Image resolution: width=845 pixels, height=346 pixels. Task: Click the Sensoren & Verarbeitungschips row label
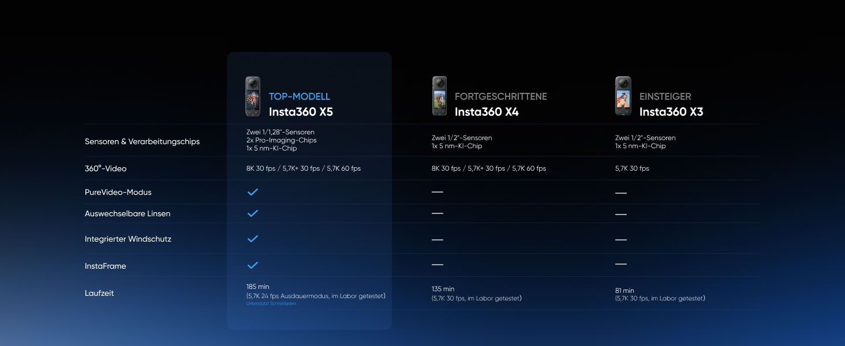click(x=142, y=141)
